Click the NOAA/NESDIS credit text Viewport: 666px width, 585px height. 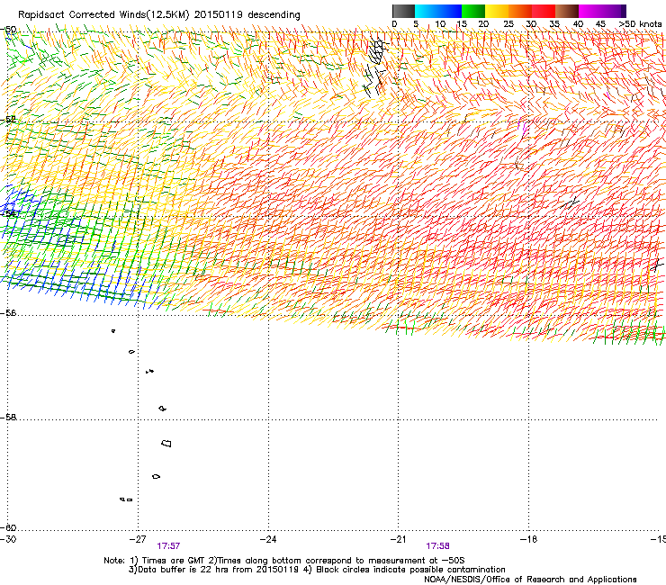click(x=530, y=580)
